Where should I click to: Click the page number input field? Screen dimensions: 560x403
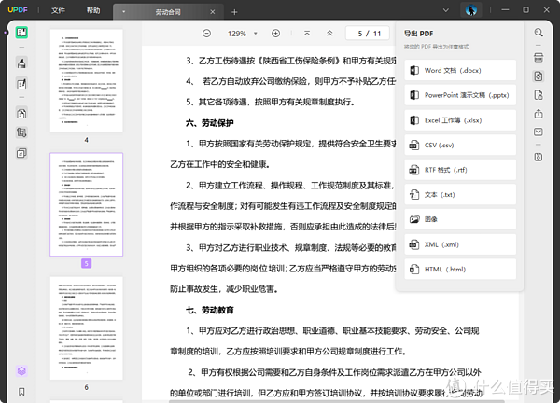click(358, 34)
